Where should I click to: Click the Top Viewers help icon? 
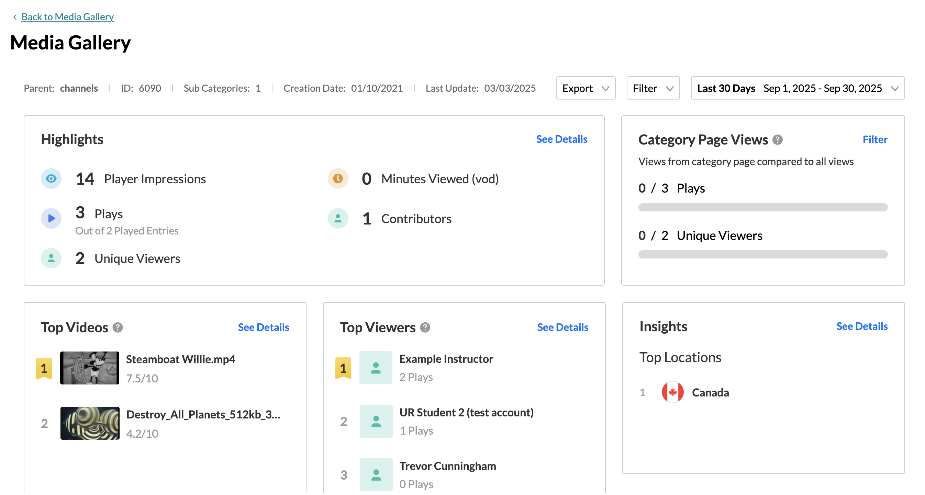click(x=425, y=327)
